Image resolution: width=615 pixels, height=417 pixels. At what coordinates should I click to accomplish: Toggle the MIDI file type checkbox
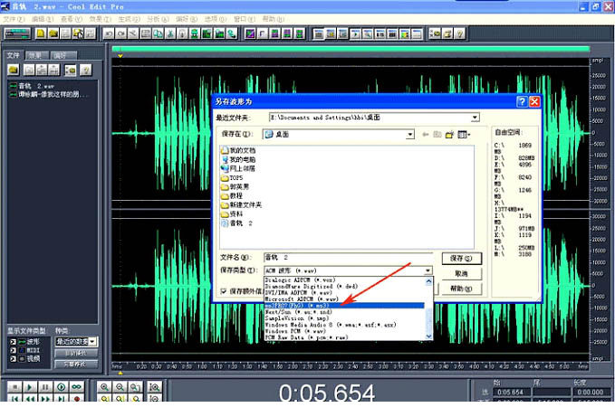pyautogui.click(x=13, y=350)
